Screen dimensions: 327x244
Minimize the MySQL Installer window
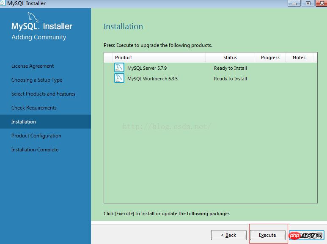click(x=294, y=3)
